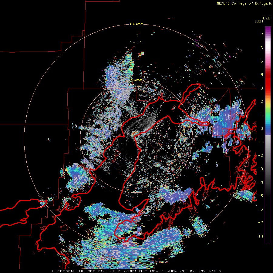This screenshot has width=273, height=273.
Task: Click the -6 value on the color scale
Action: pos(261,209)
